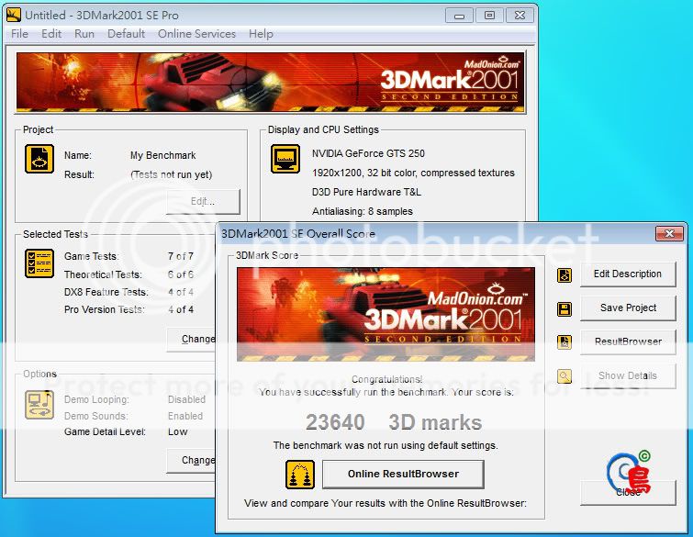This screenshot has height=537, width=693.
Task: Close the Overall Score dialog
Action: click(x=669, y=234)
